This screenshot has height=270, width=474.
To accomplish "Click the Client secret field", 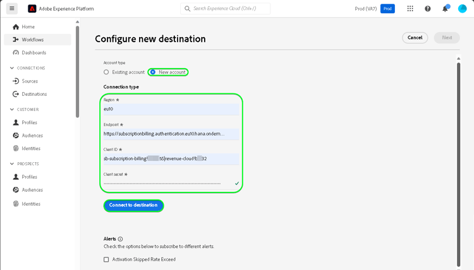I will point(171,184).
